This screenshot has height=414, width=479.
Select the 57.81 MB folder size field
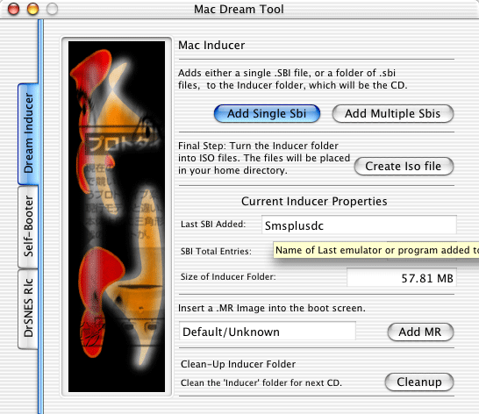(x=402, y=277)
